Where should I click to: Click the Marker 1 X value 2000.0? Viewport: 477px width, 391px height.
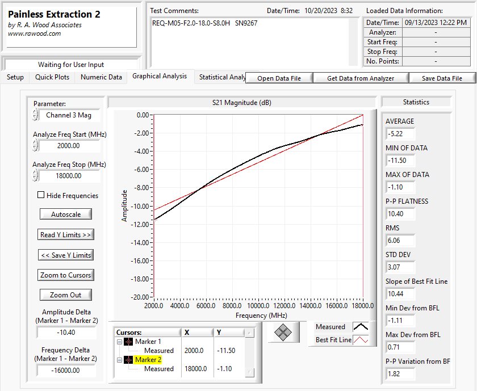[194, 351]
